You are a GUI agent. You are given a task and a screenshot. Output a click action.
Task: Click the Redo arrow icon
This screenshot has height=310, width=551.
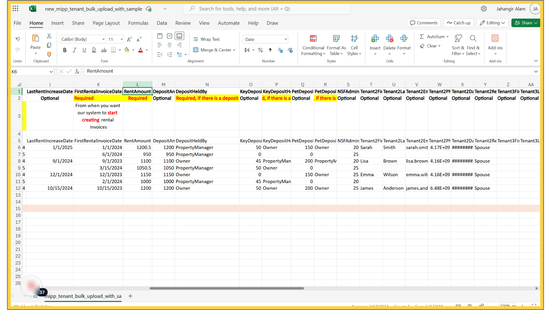click(x=18, y=50)
